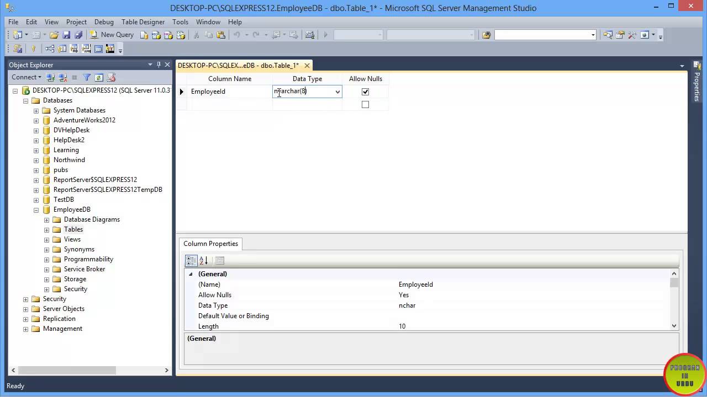This screenshot has width=707, height=397.
Task: Click the Filter funnel icon in Object Explorer
Action: (x=87, y=77)
